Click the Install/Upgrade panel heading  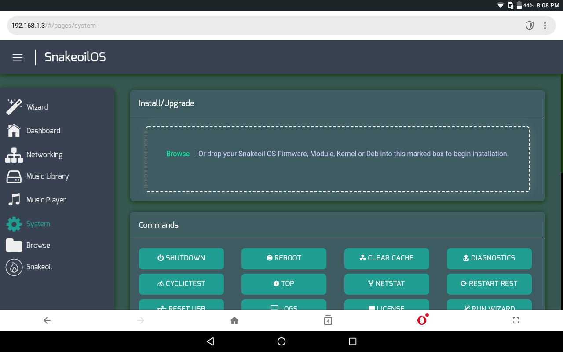(x=166, y=103)
